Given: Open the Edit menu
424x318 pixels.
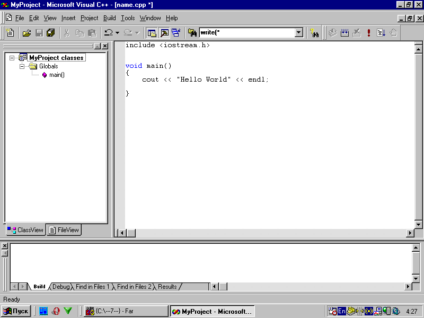Looking at the screenshot, I should 34,18.
